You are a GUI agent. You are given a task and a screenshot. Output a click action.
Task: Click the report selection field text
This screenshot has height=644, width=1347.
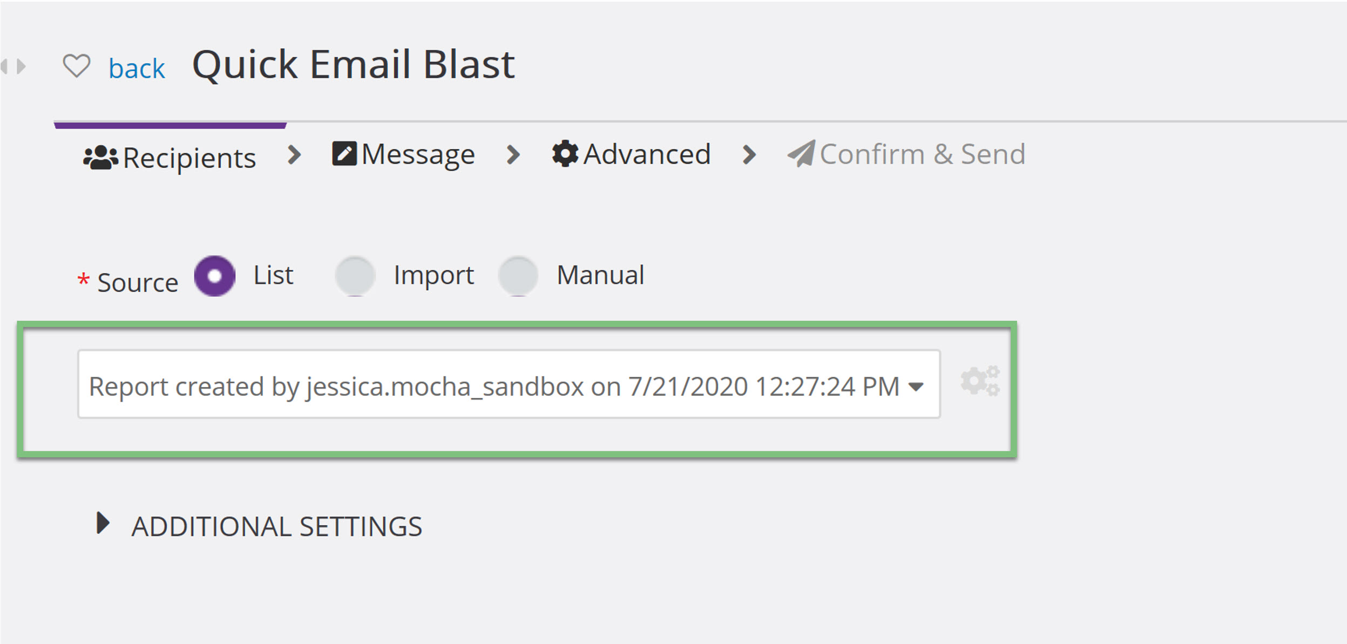494,387
